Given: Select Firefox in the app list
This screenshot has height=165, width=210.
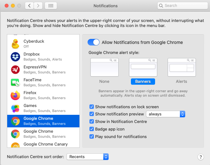Looking at the screenshot, I should point(43,95).
